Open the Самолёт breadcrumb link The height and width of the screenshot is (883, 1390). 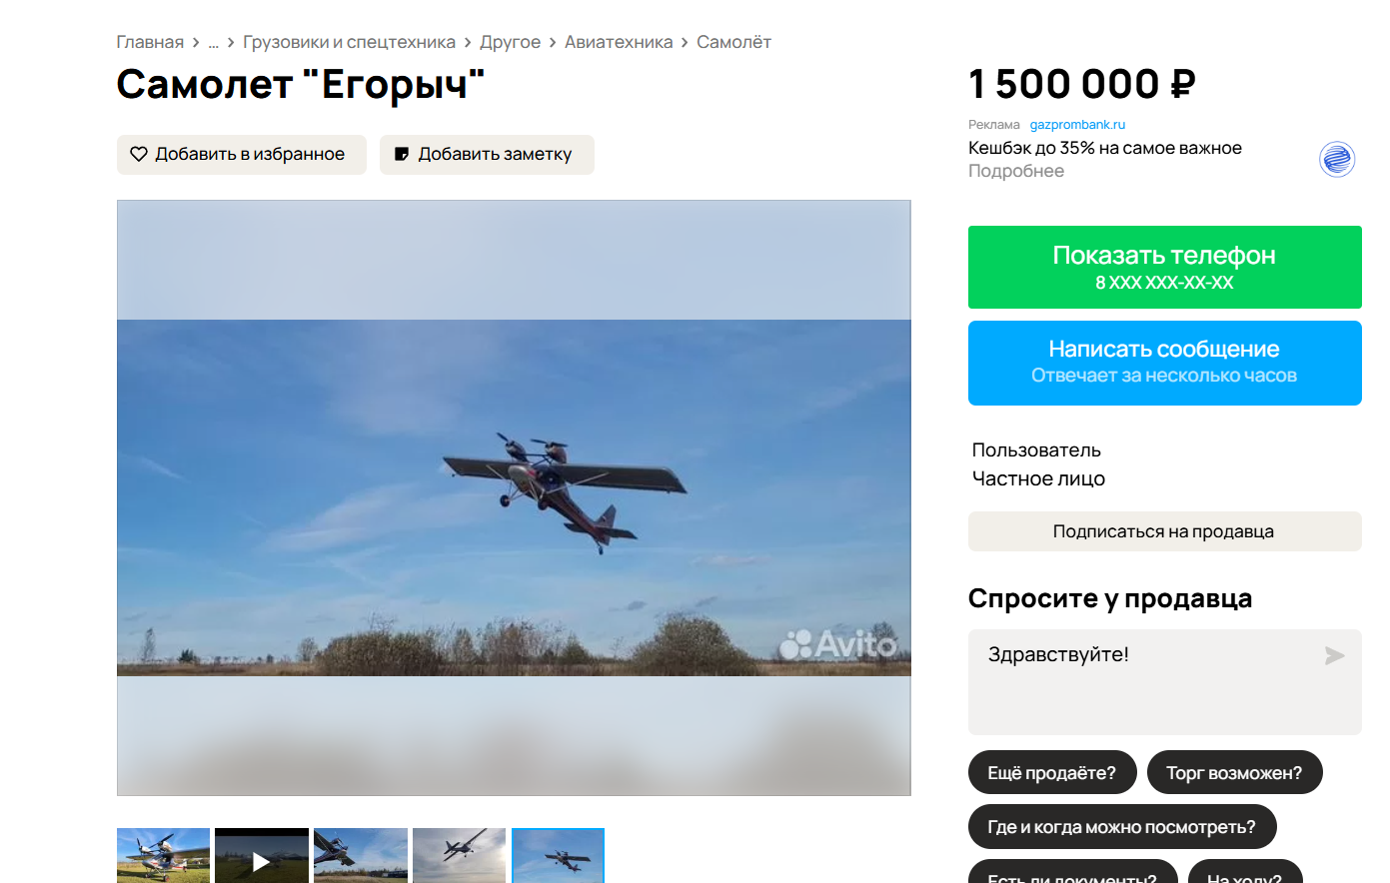click(x=733, y=42)
